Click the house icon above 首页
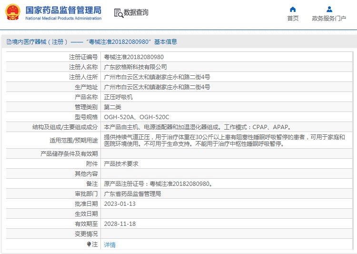Image resolution: width=357 pixels, height=254 pixels. pyautogui.click(x=293, y=9)
